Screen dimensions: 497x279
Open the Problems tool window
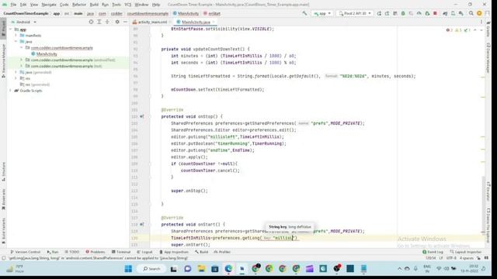coord(95,252)
